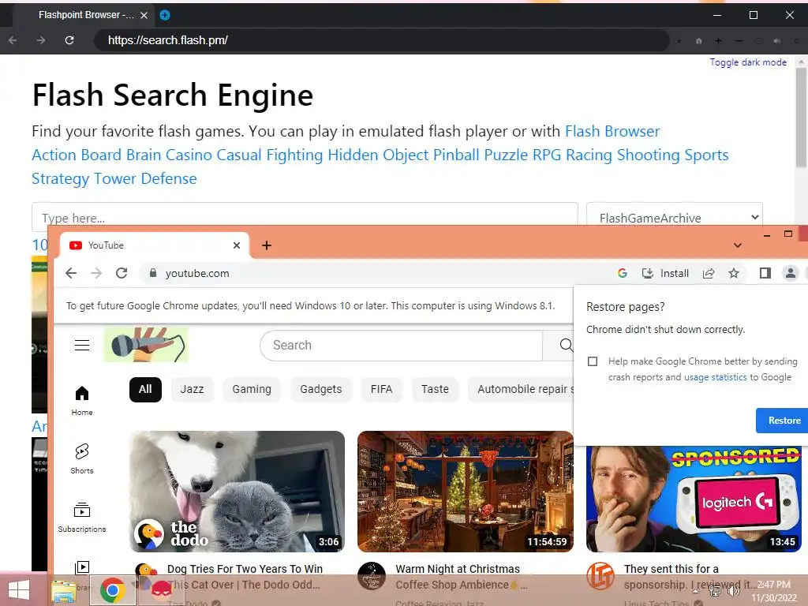Open the Action category link
This screenshot has height=606, width=808.
[x=54, y=155]
